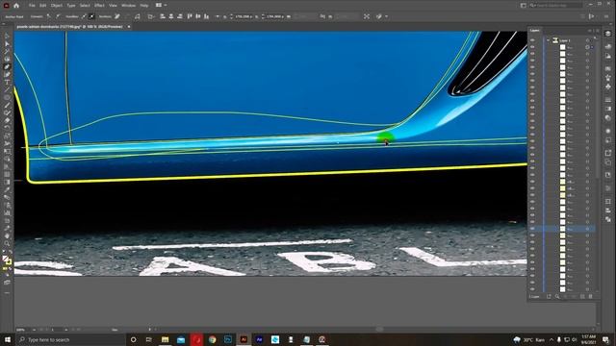Click the Adobe search field at top right
Screen dimensions: 616x346
click(555, 5)
